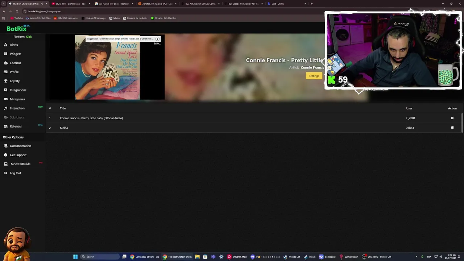
Task: Show hidden system tray icons
Action: 416,257
